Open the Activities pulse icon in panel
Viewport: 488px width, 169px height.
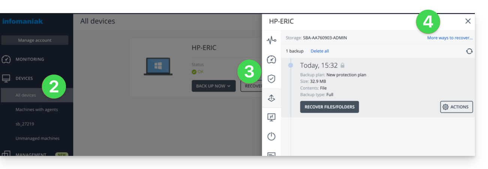pyautogui.click(x=271, y=40)
